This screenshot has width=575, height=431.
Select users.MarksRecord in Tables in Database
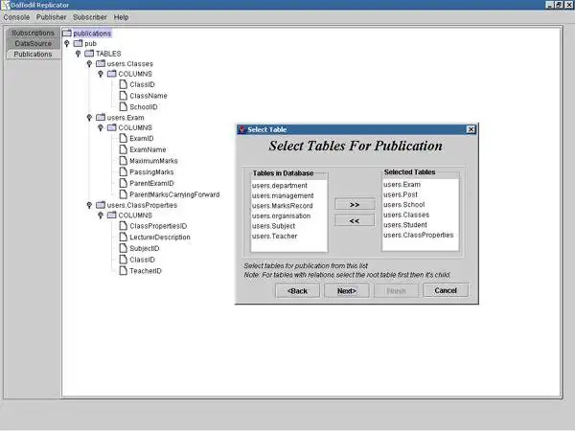[x=289, y=206]
